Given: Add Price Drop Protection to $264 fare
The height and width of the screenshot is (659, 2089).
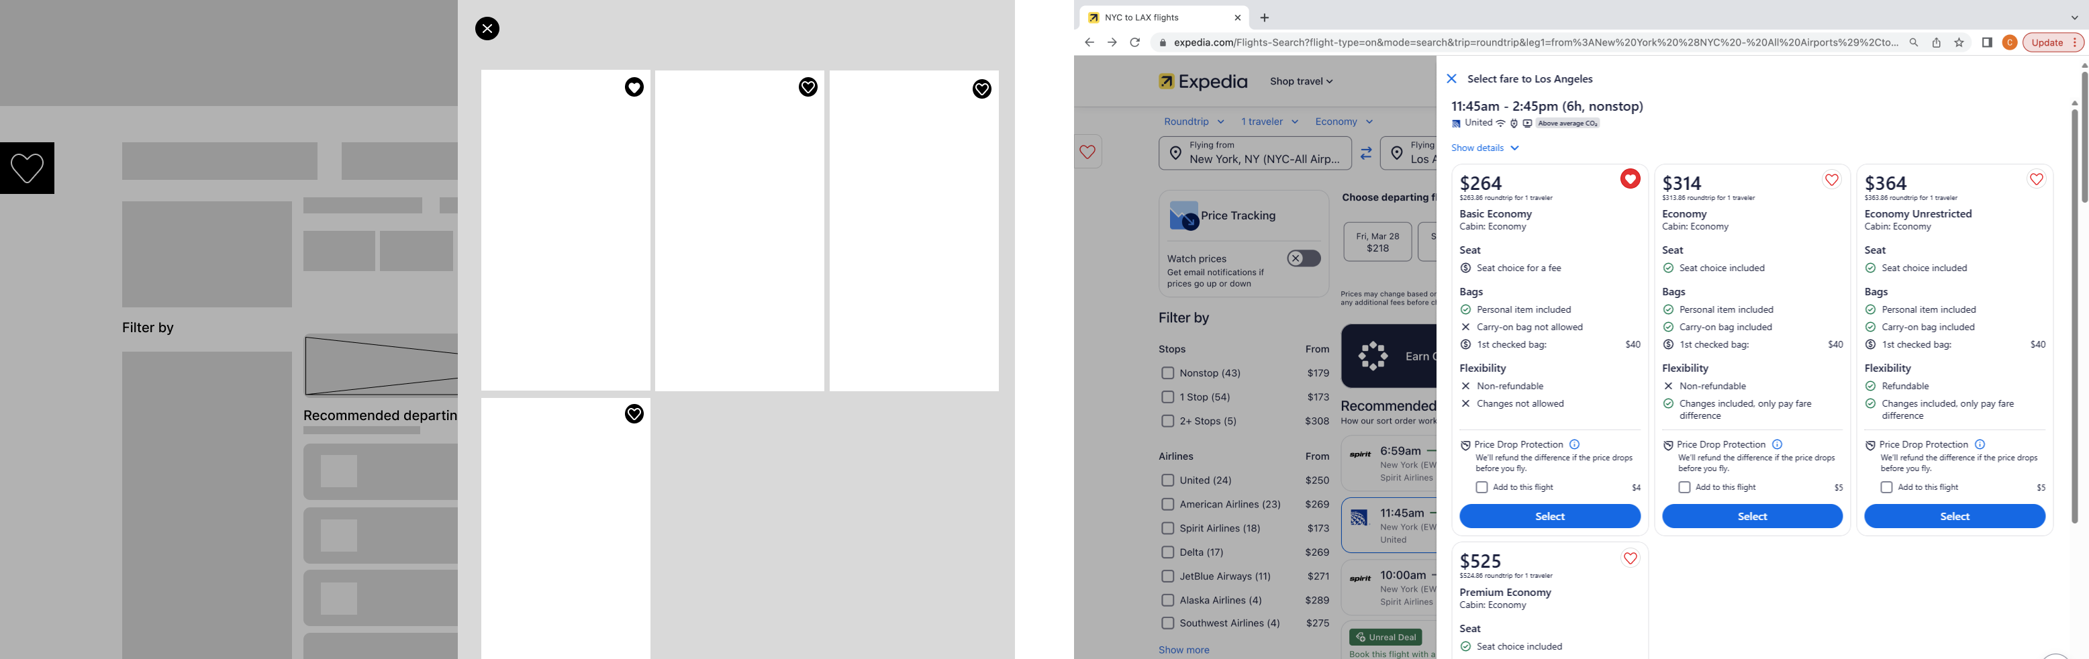Looking at the screenshot, I should click(1481, 487).
